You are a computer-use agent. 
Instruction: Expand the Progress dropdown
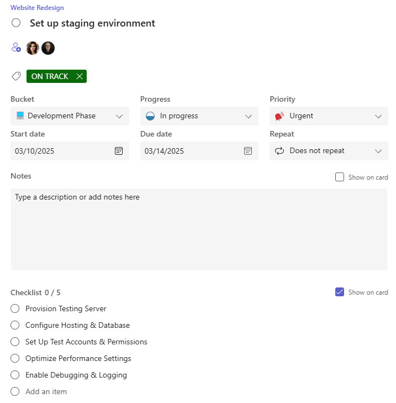(249, 116)
